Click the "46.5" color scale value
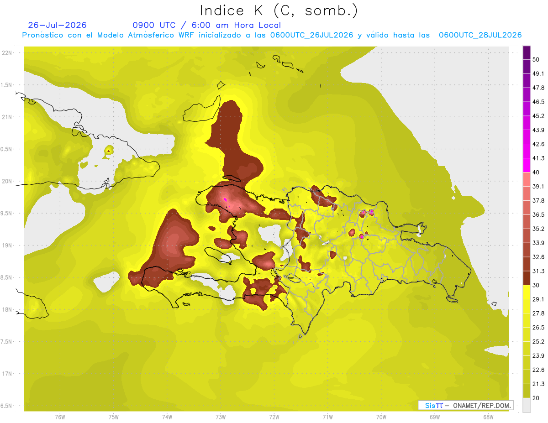 pyautogui.click(x=539, y=102)
